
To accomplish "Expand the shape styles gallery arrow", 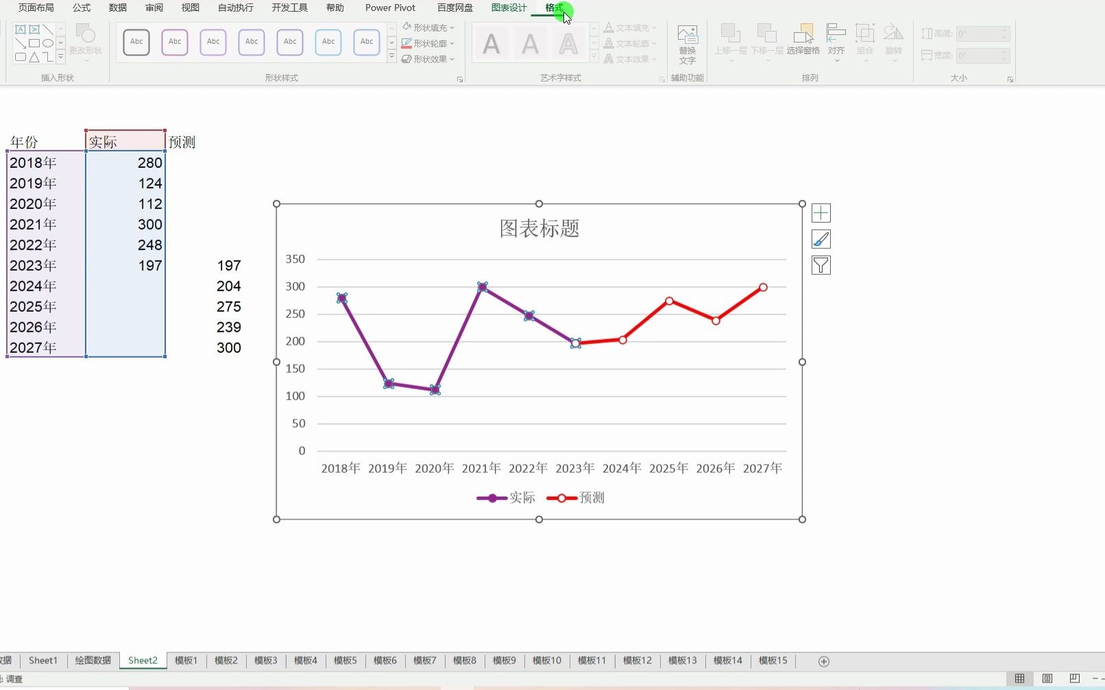I will coord(391,57).
